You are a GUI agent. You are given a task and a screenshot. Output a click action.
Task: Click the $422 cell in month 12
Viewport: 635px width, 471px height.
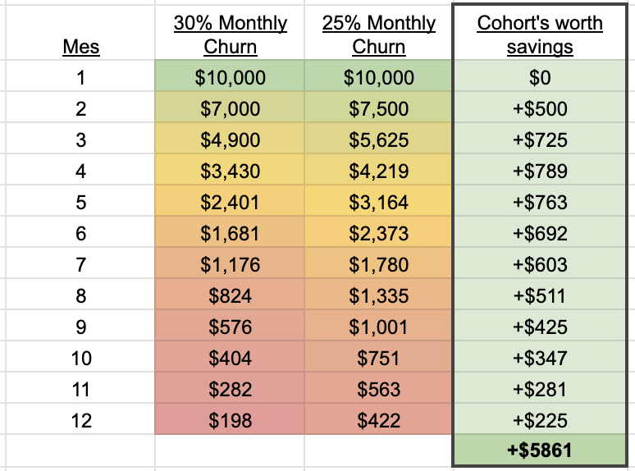coord(378,421)
